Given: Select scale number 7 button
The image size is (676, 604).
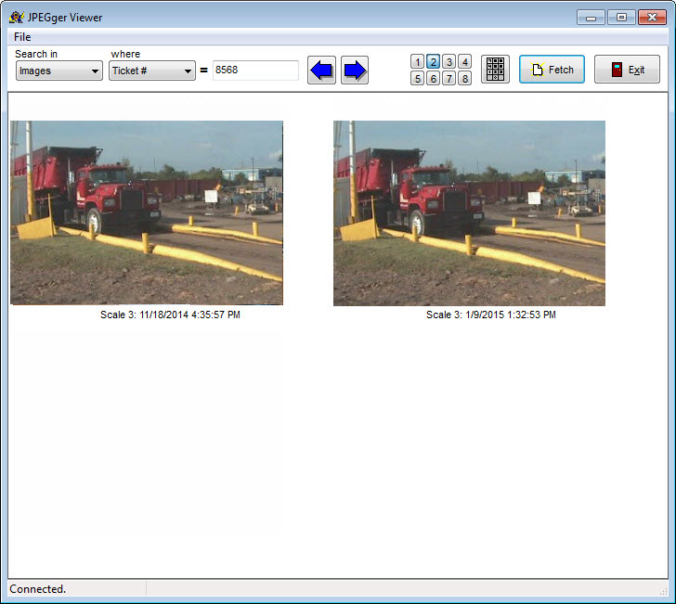Looking at the screenshot, I should point(449,79).
